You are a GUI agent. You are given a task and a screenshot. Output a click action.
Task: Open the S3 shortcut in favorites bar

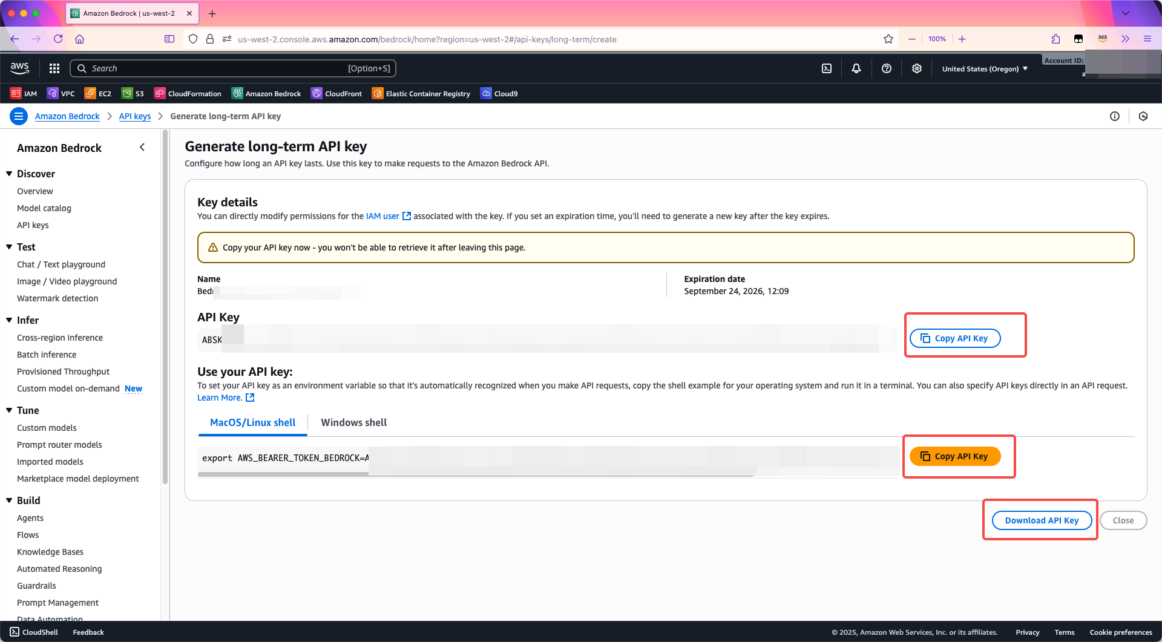pos(133,93)
